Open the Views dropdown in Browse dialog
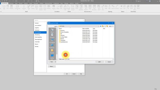Viewport: 160px width, 90px height. pos(111,26)
